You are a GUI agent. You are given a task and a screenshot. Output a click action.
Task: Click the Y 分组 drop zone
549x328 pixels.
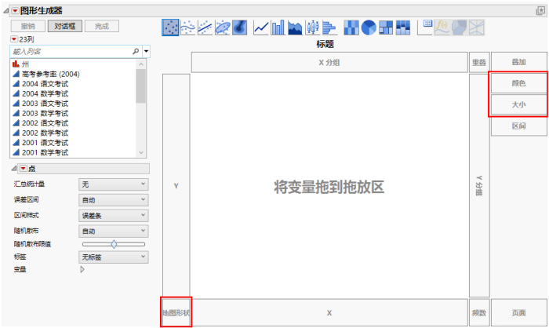point(479,185)
